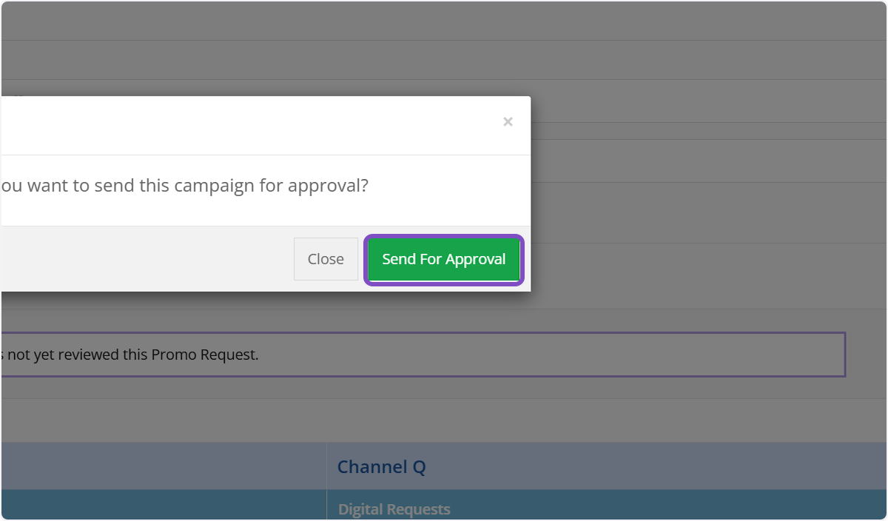Screen dimensions: 888x521
Task: Click the topmost dimmed row of the page
Action: pyautogui.click(x=444, y=21)
